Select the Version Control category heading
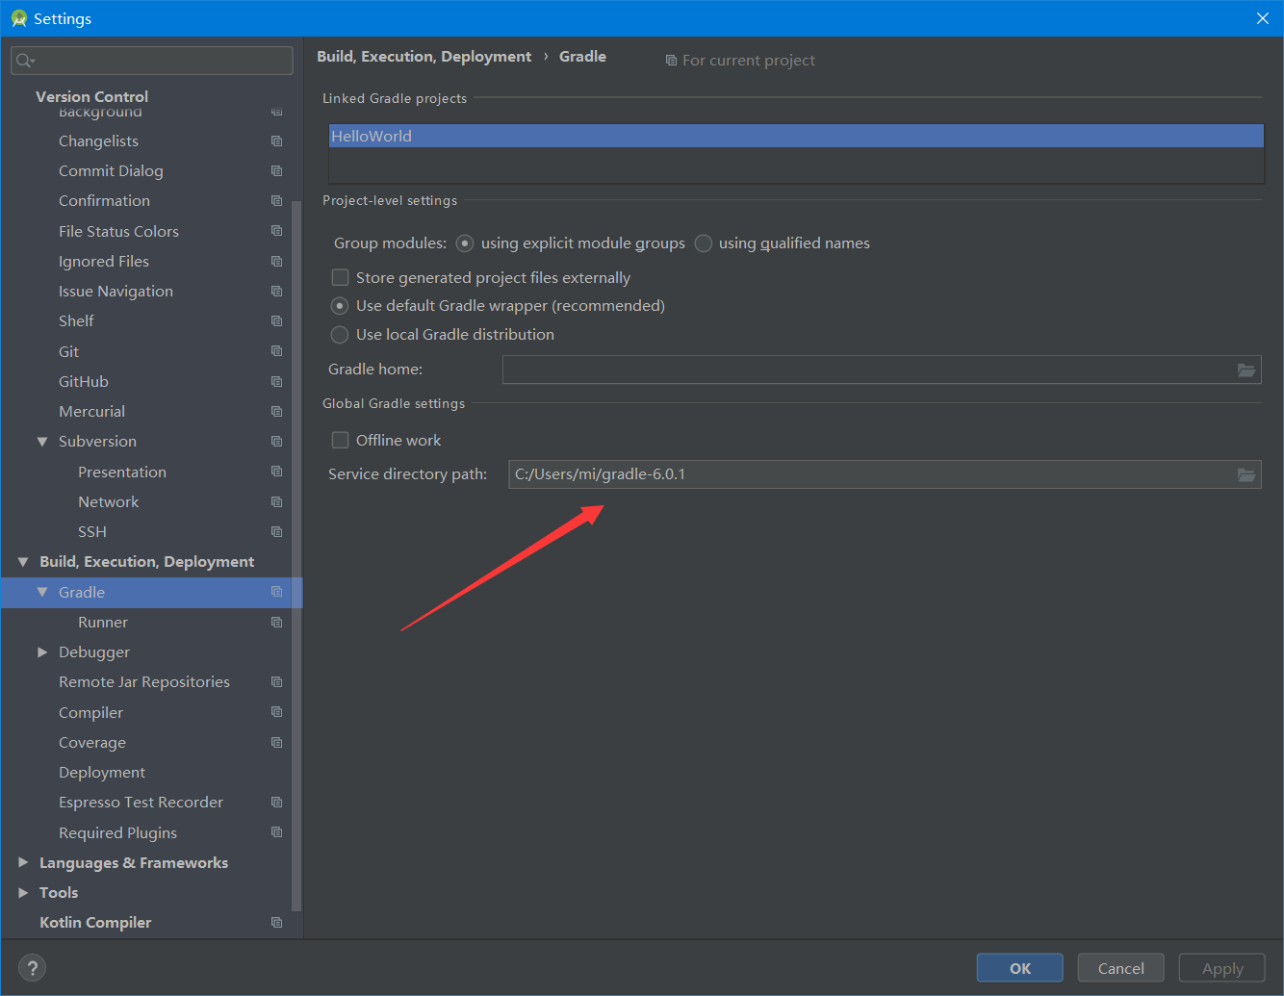Screen dimensions: 1284x996 (91, 96)
